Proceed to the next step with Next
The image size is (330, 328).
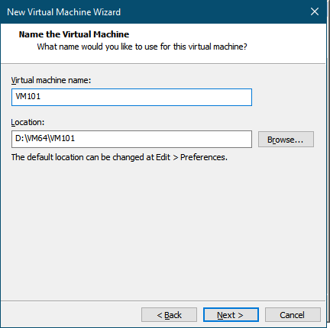point(231,315)
